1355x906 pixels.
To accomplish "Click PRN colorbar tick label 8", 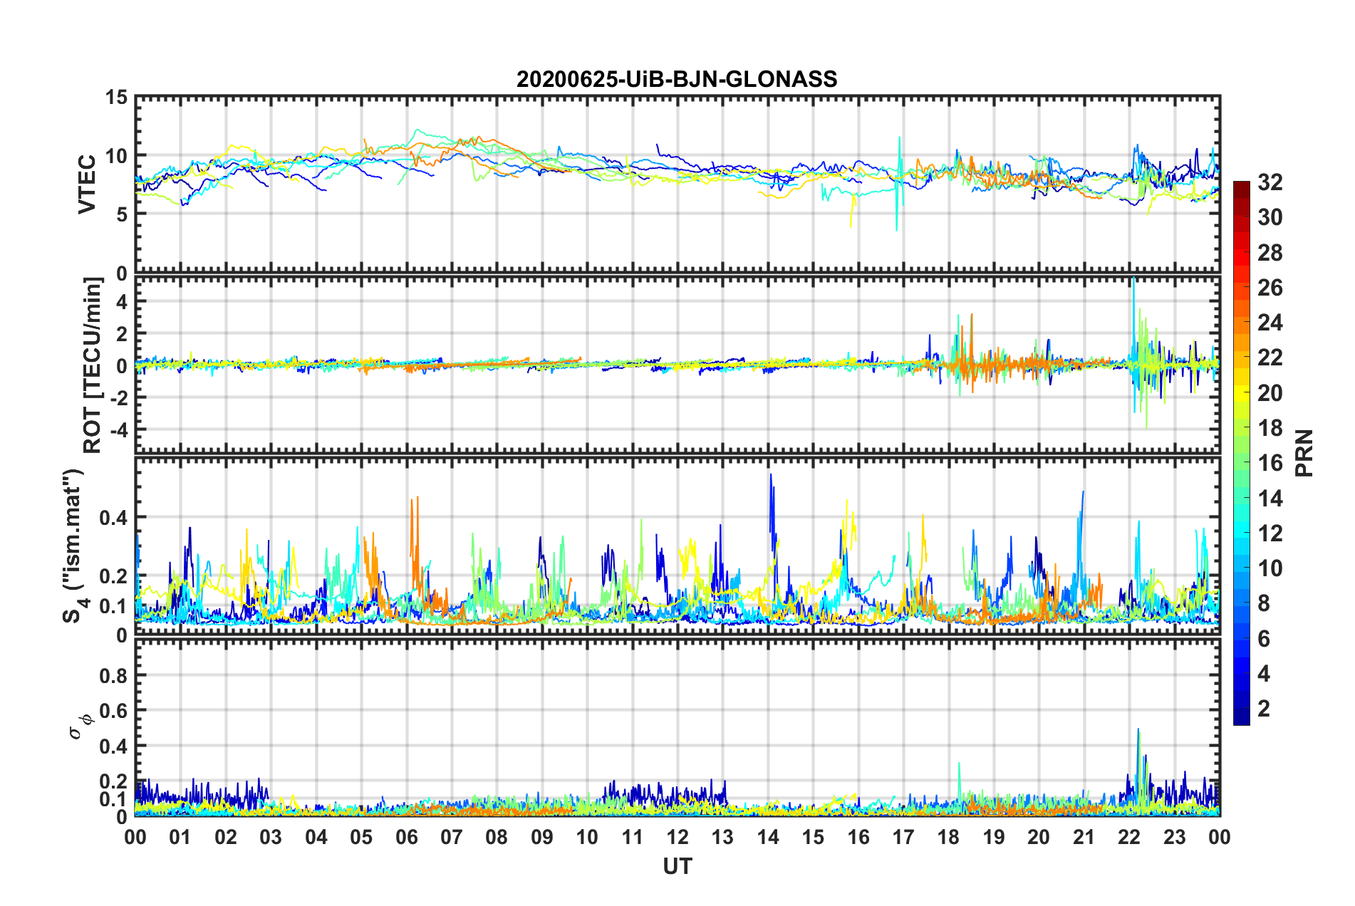I will click(x=1264, y=603).
